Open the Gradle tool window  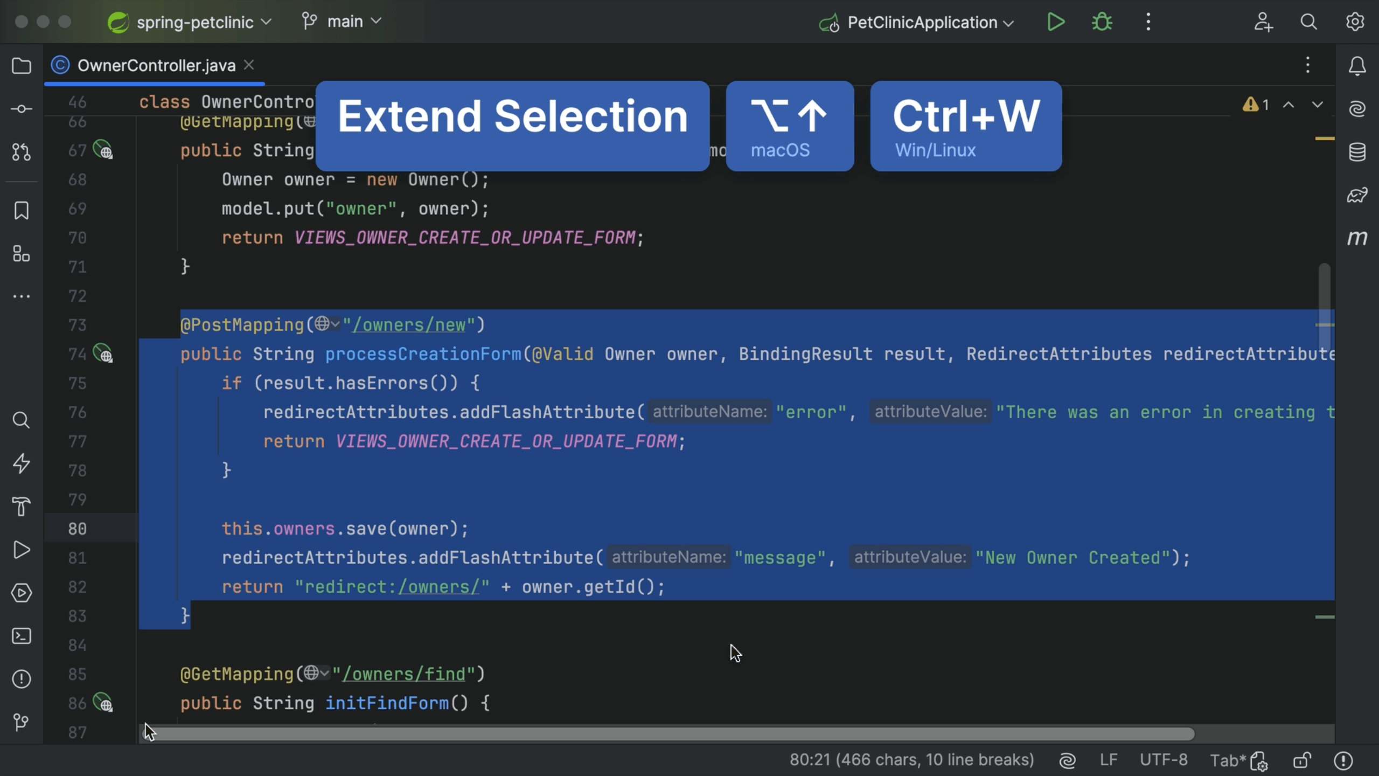pos(1357,195)
